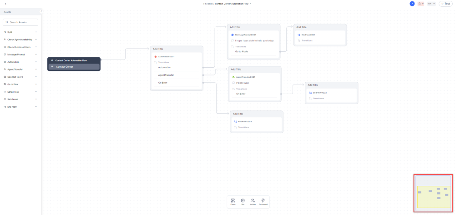The image size is (455, 215).
Task: Select the Set Queue asset item
Action: [13, 99]
